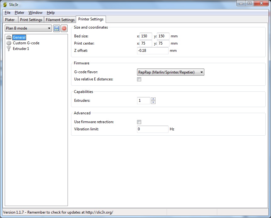Select General in the settings tree

click(19, 37)
